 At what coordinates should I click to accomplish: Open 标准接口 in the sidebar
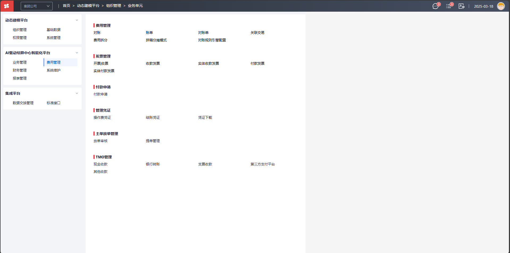point(54,103)
